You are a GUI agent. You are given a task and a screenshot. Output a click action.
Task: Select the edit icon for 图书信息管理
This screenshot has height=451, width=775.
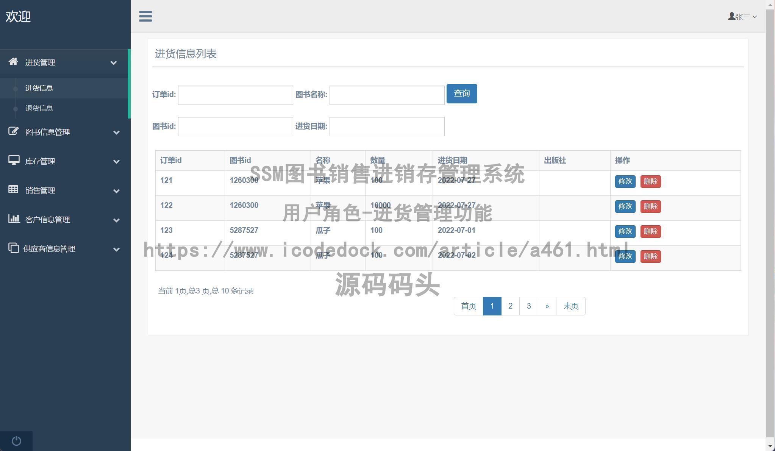pos(13,131)
